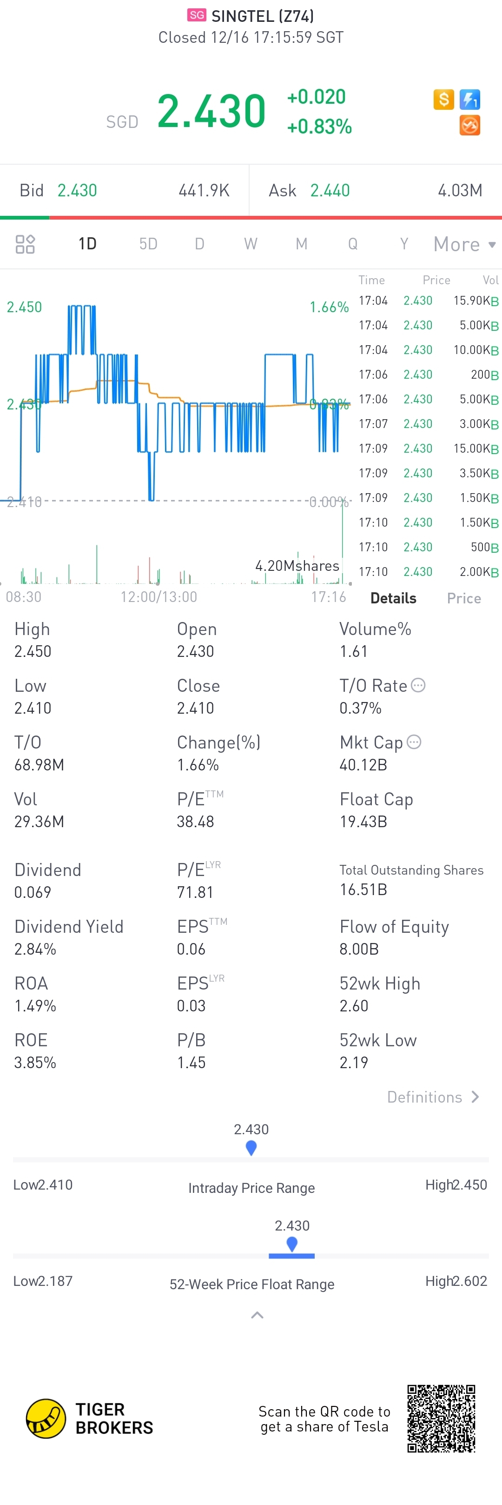Select the Details tab

click(393, 598)
